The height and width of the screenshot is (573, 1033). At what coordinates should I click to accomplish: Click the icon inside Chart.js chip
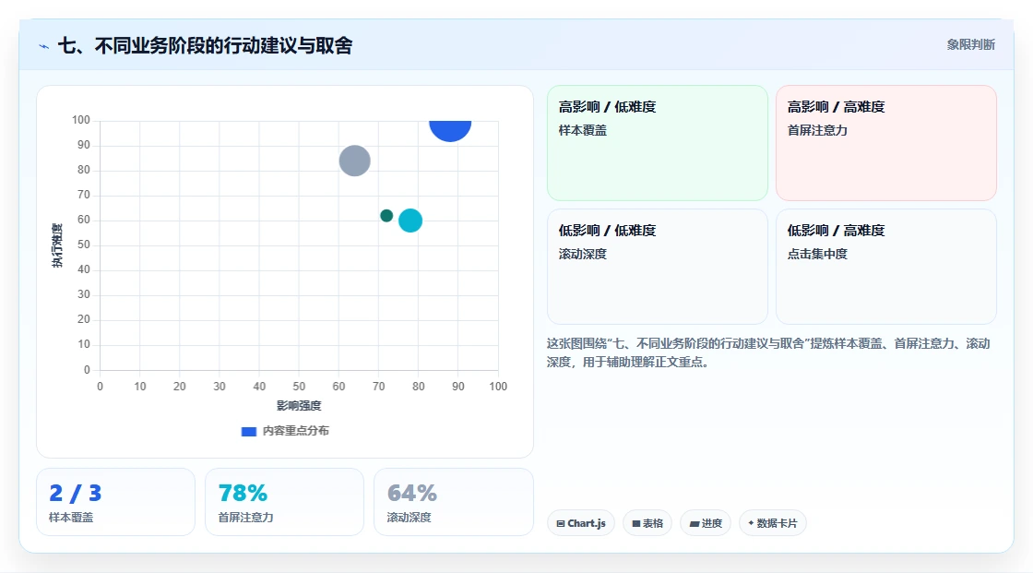[x=561, y=523]
